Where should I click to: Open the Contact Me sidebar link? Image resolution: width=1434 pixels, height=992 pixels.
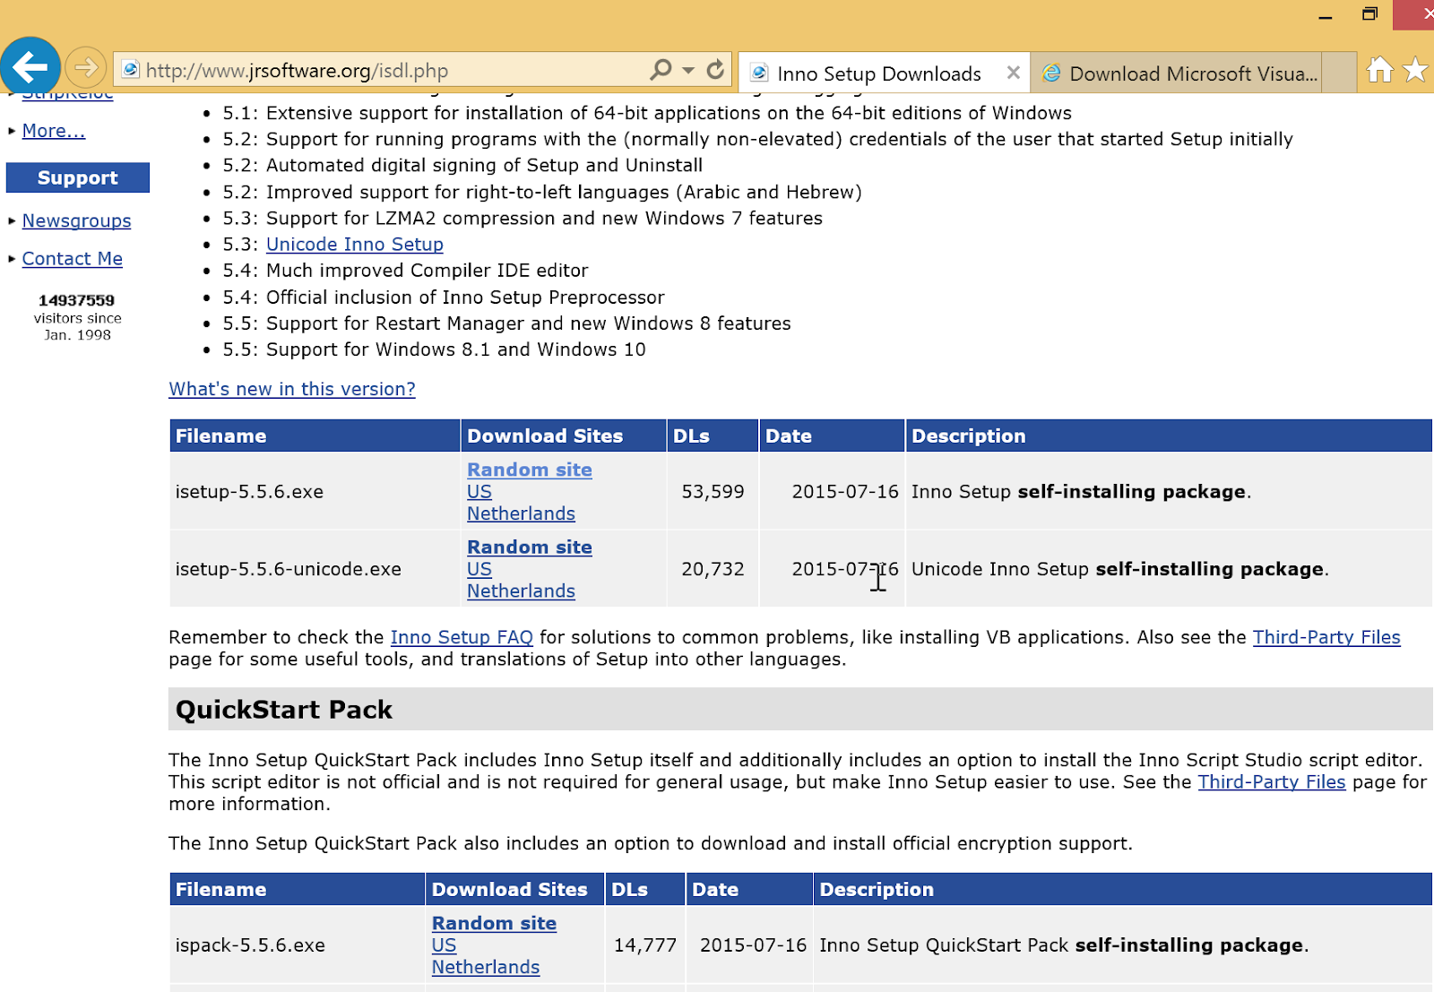pos(73,259)
